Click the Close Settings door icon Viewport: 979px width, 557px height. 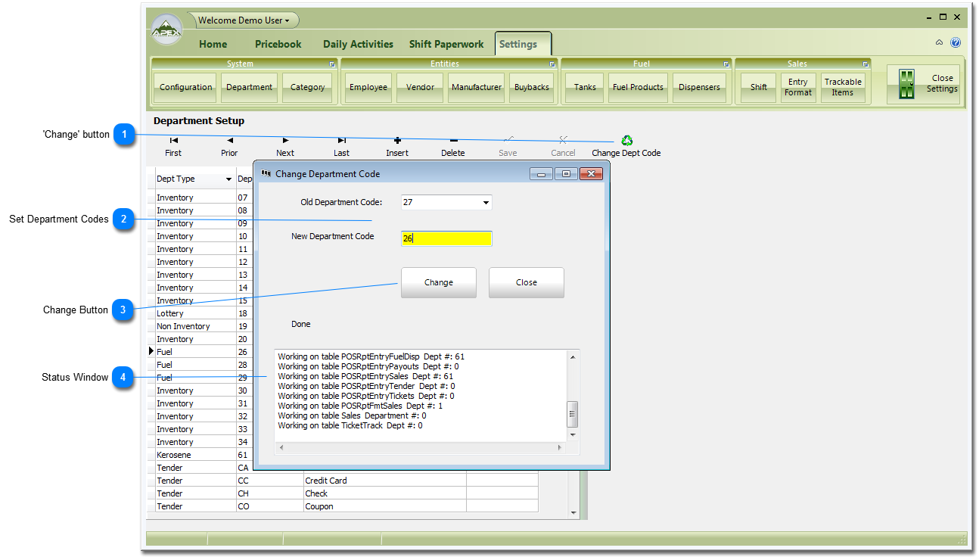pyautogui.click(x=906, y=84)
